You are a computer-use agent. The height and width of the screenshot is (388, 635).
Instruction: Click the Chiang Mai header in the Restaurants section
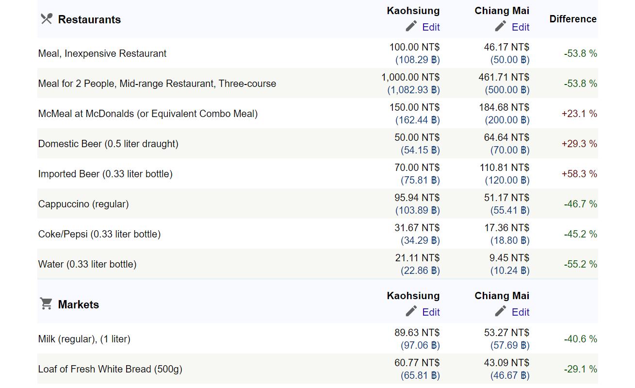pyautogui.click(x=502, y=11)
